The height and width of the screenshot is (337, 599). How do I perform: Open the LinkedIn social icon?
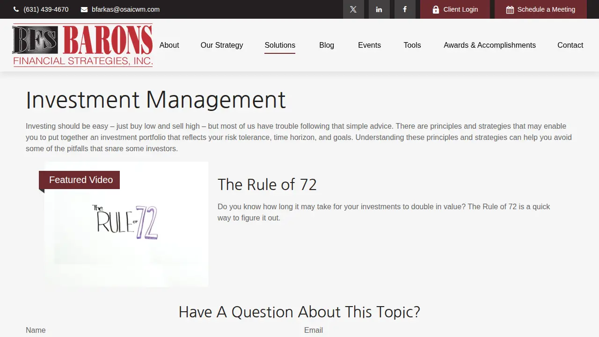379,9
